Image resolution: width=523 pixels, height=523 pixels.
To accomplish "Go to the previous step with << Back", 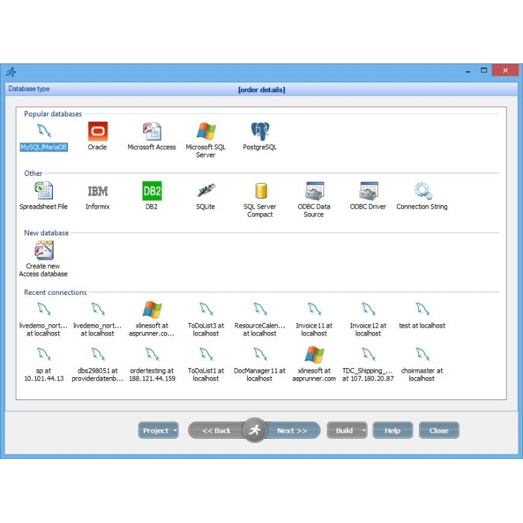I will [216, 430].
